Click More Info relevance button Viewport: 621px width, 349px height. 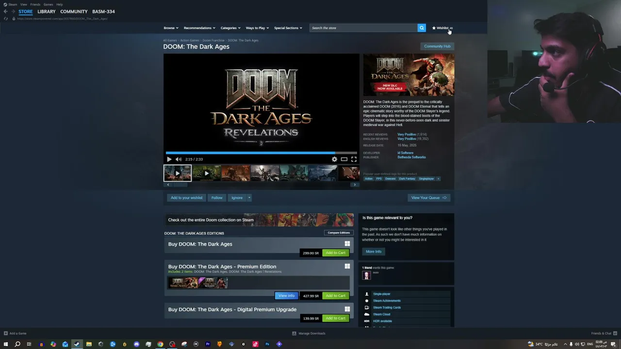pyautogui.click(x=374, y=252)
